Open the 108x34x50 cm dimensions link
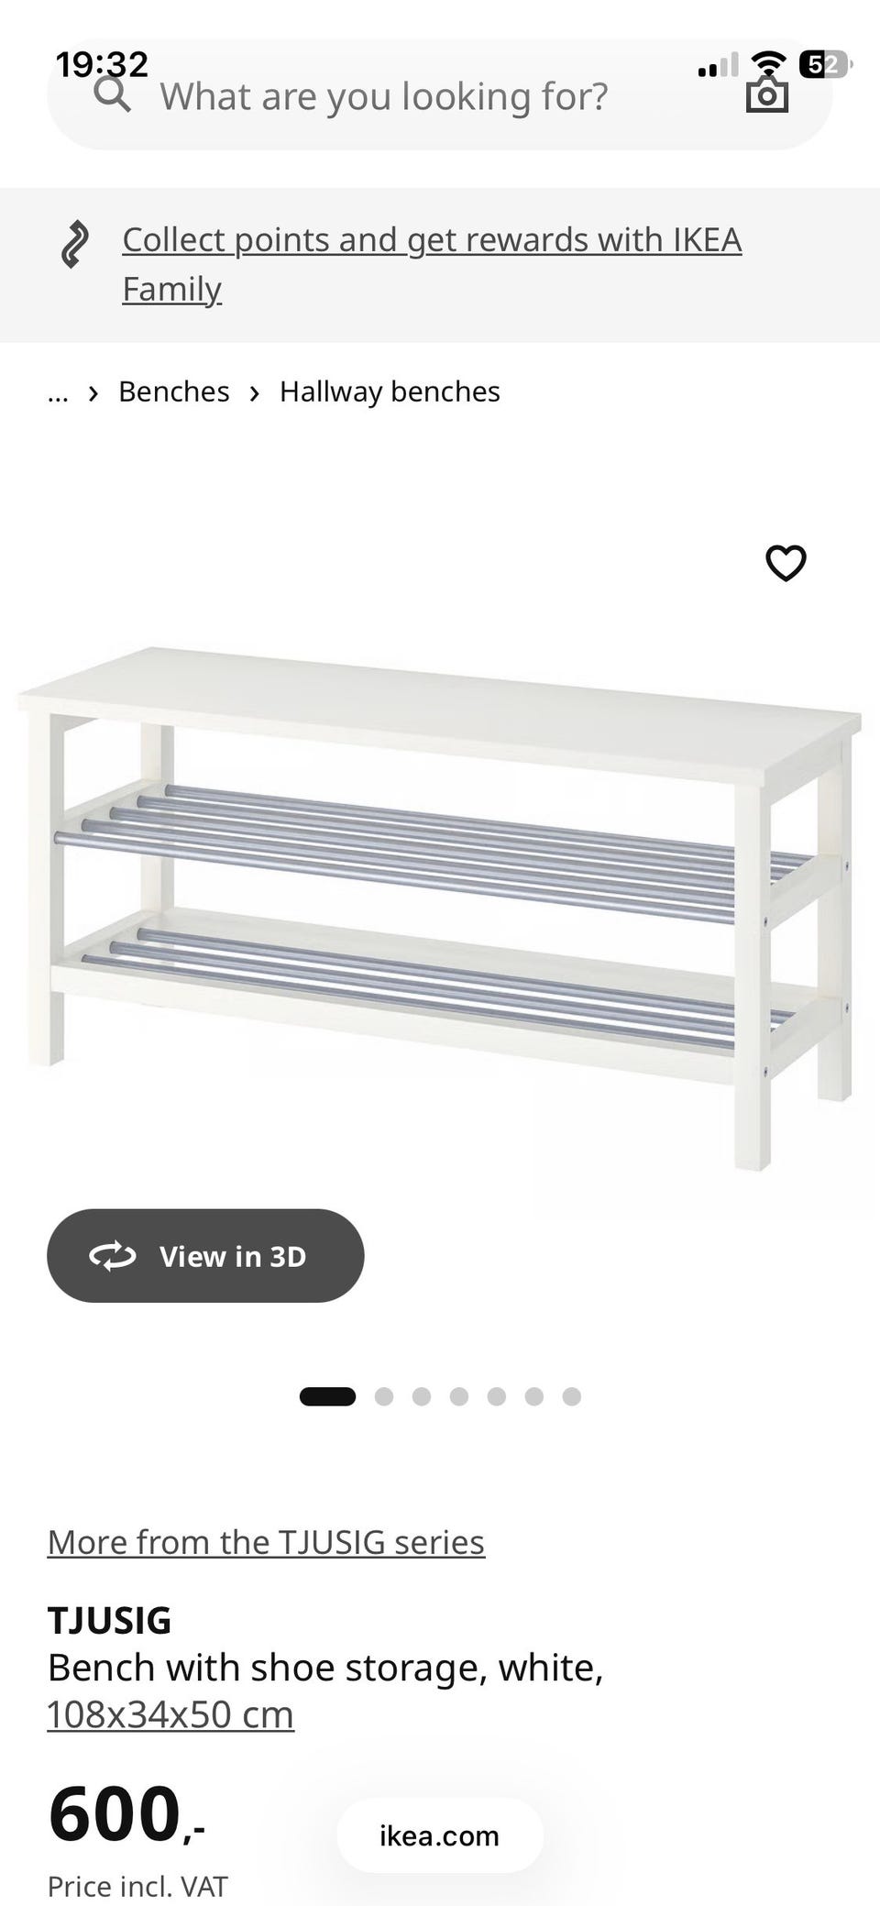This screenshot has height=1906, width=880. 170,1713
